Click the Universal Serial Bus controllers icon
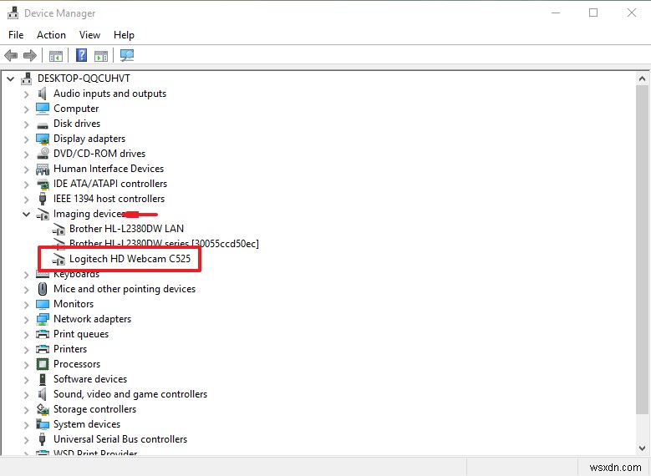Screen dimensions: 651x476 [43, 439]
